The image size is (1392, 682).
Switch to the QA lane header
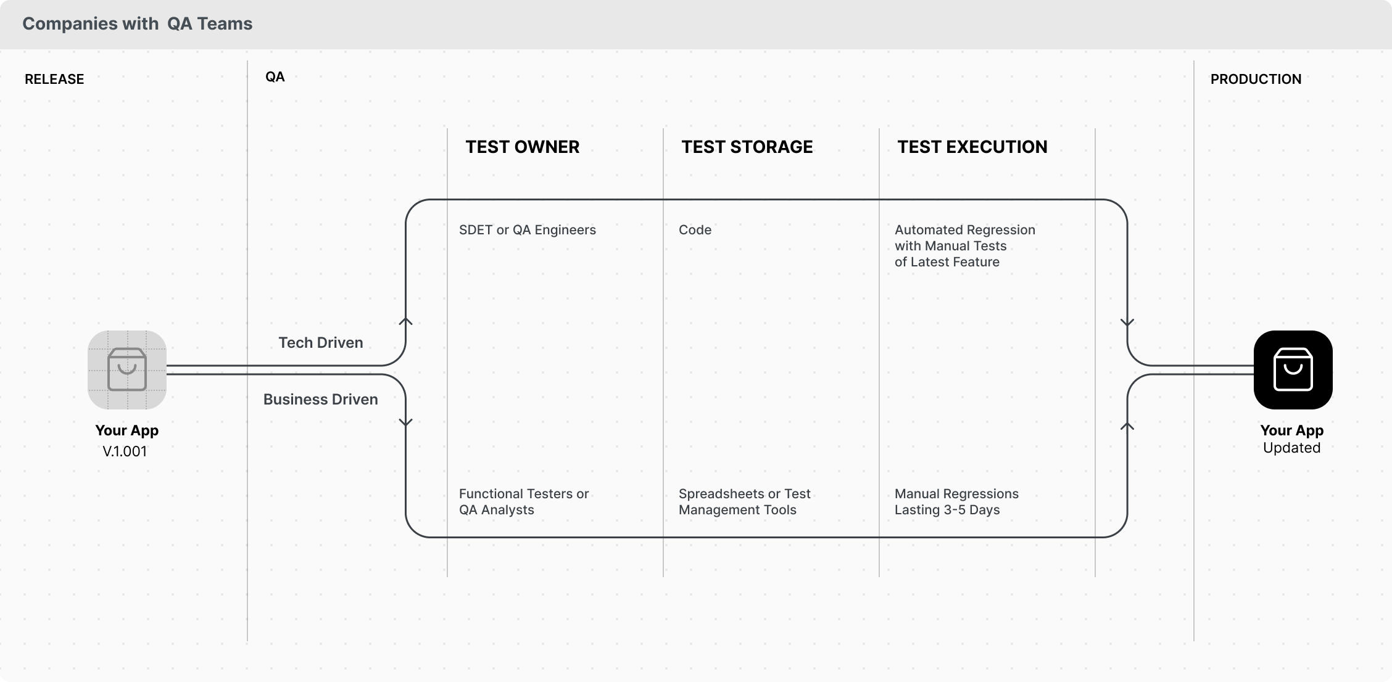[275, 76]
